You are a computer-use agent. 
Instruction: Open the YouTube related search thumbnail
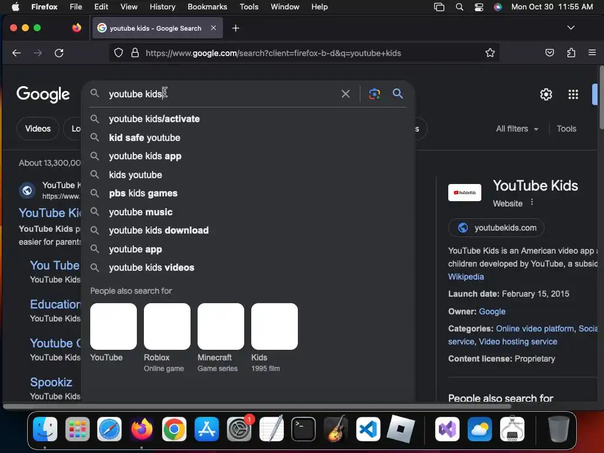click(x=113, y=326)
